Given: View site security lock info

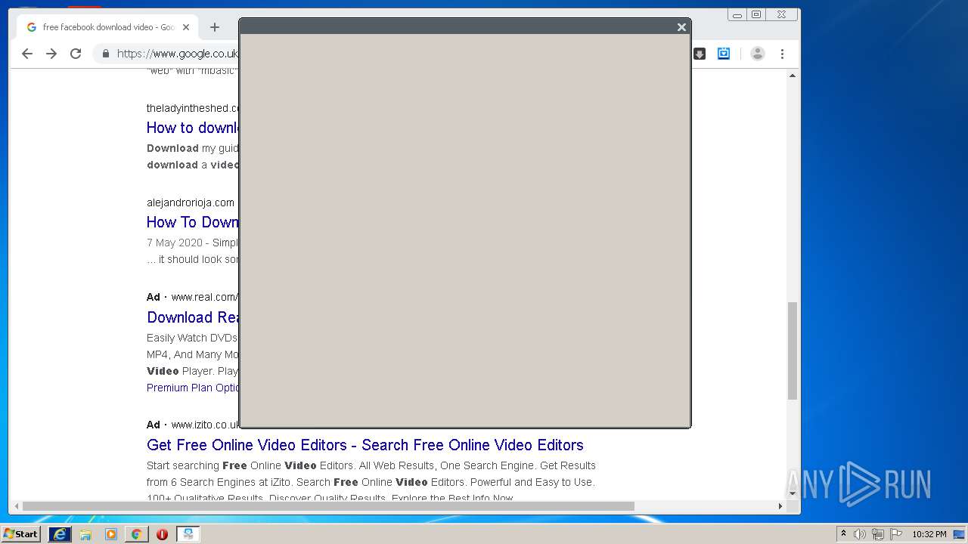Looking at the screenshot, I should coord(105,54).
